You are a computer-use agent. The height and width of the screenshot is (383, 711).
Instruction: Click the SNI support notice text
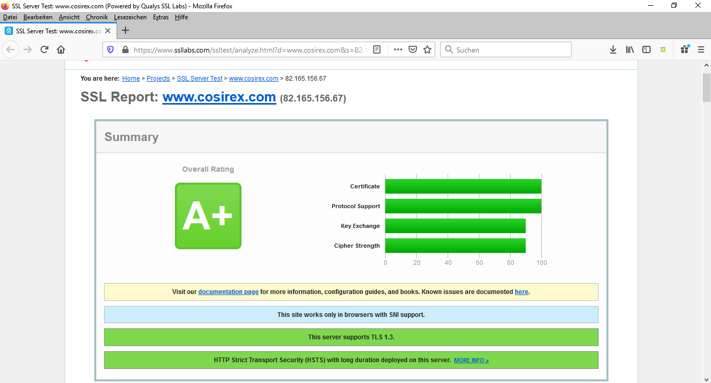(351, 315)
